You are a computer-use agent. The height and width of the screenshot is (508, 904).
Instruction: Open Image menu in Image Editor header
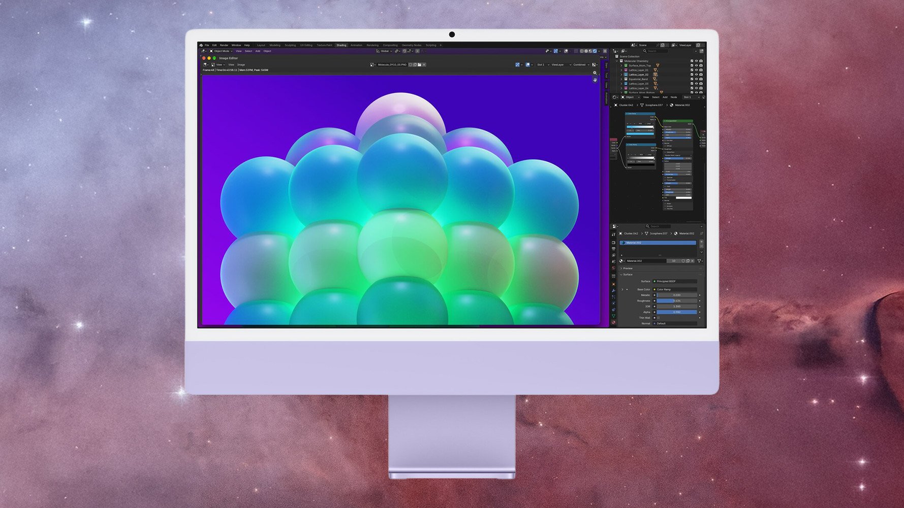(x=241, y=64)
